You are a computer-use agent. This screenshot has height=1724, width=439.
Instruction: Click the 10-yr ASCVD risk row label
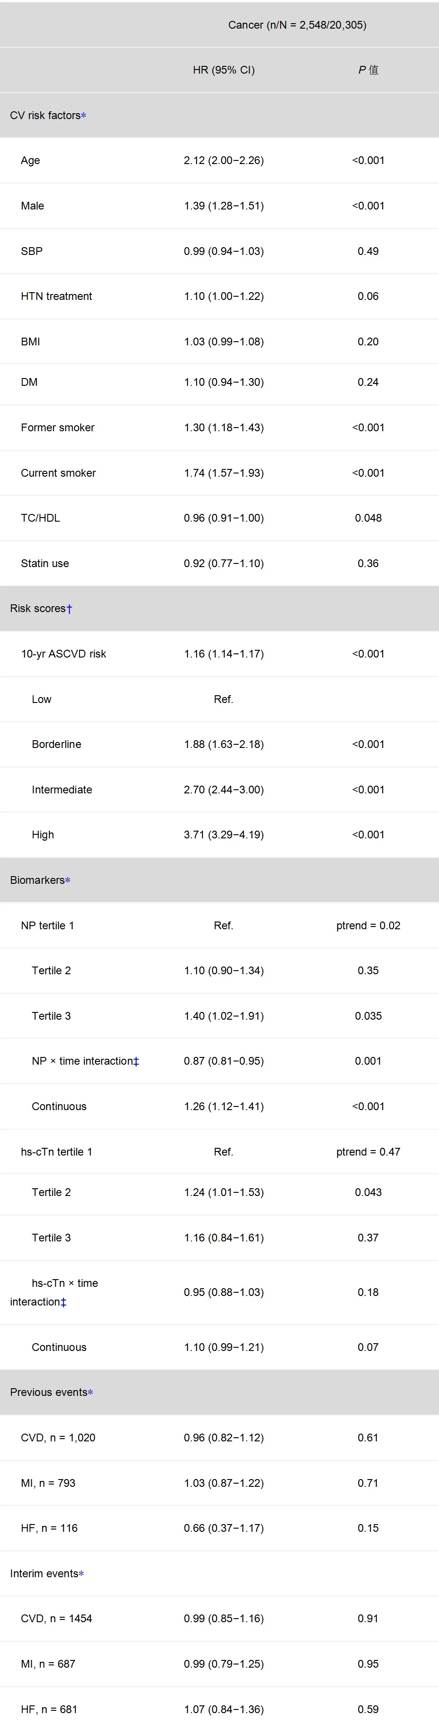coord(64,654)
